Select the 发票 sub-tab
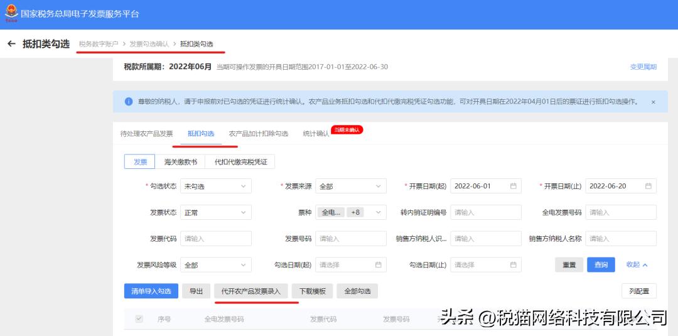 tap(140, 162)
